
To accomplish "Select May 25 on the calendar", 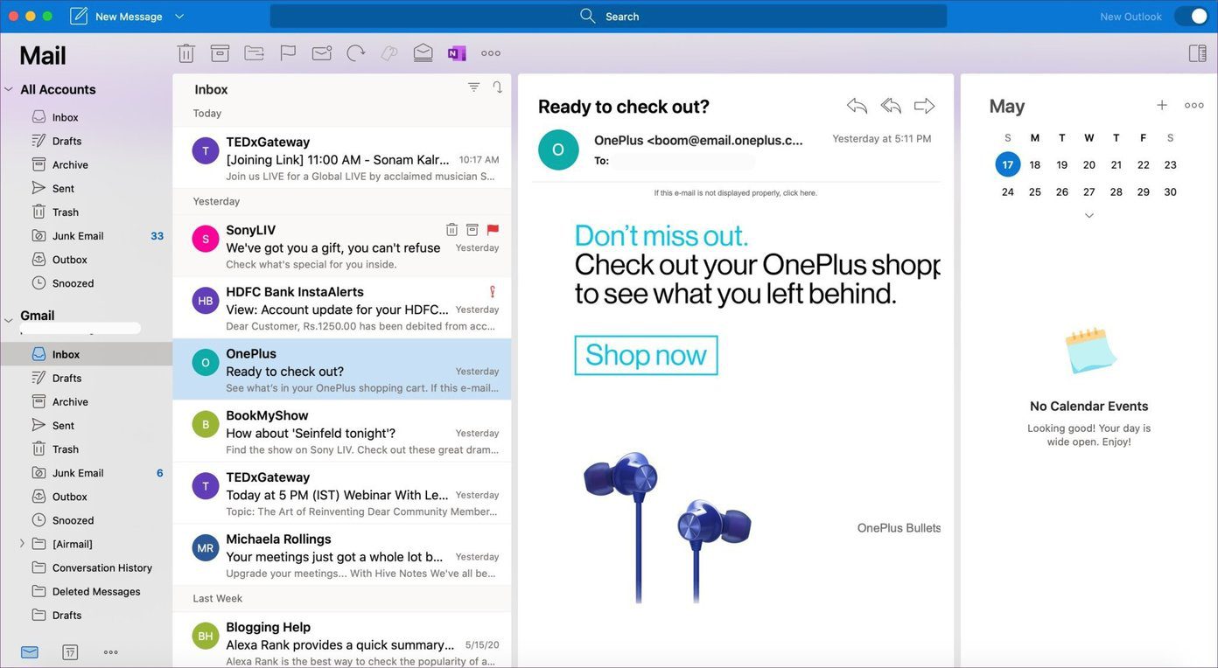I will pos(1035,191).
